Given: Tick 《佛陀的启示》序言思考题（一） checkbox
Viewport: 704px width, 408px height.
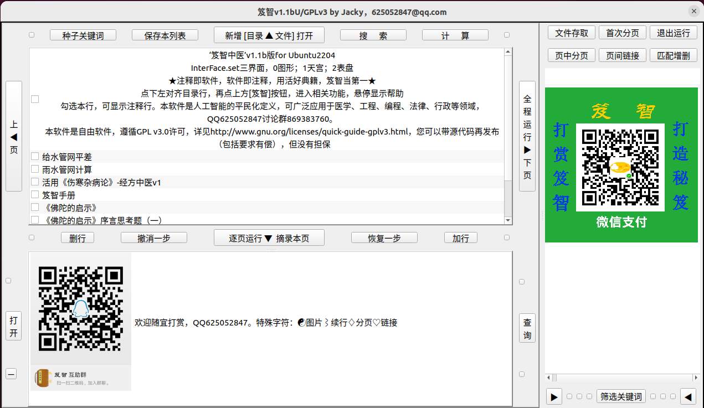Looking at the screenshot, I should click(x=35, y=220).
